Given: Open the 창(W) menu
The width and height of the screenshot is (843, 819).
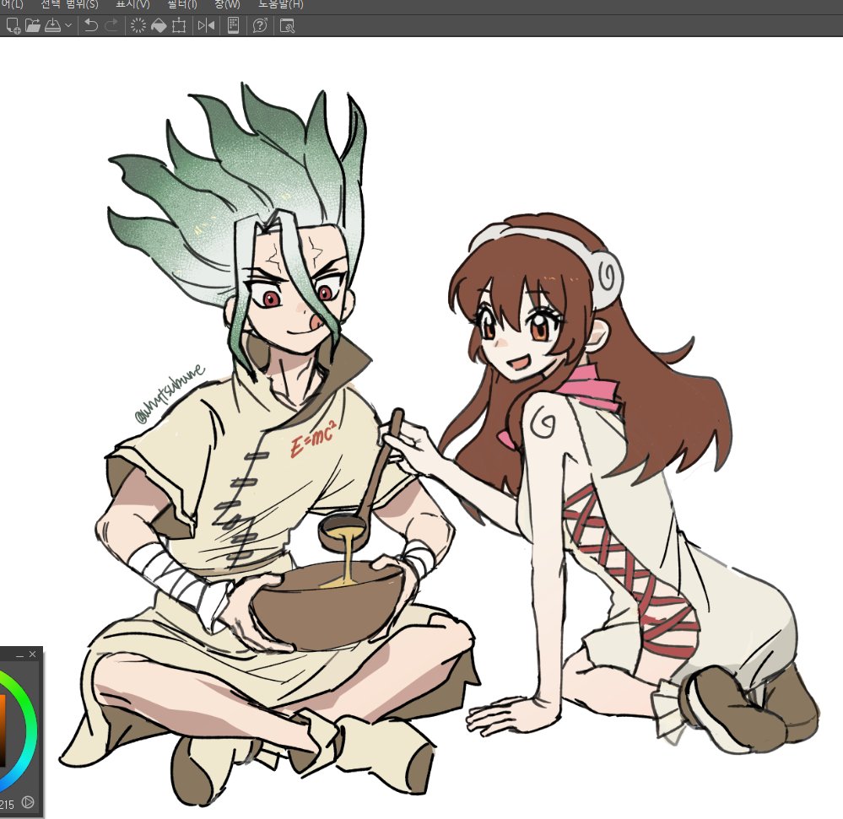Looking at the screenshot, I should 227,5.
